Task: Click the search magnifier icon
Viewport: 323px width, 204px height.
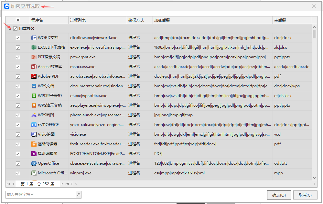Action: [79, 195]
